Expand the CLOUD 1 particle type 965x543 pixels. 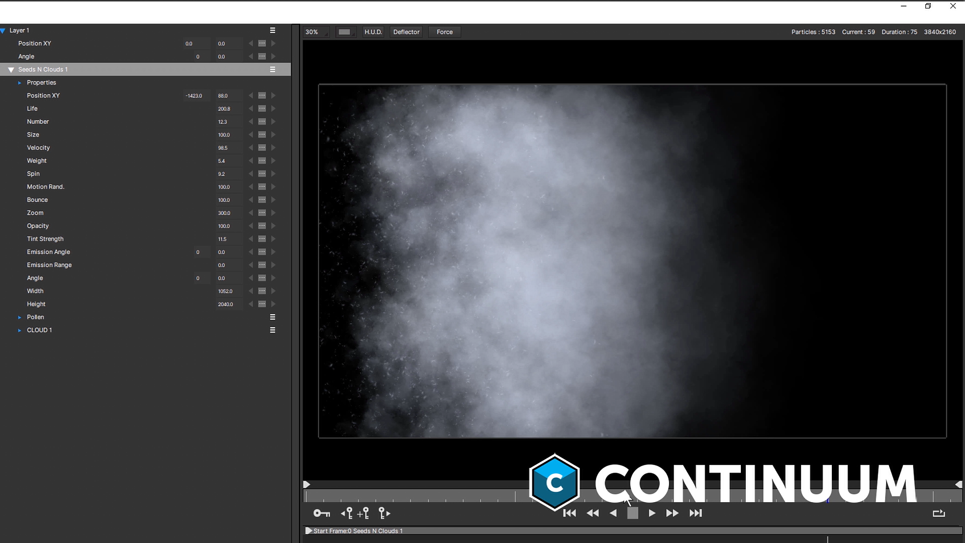coord(20,330)
